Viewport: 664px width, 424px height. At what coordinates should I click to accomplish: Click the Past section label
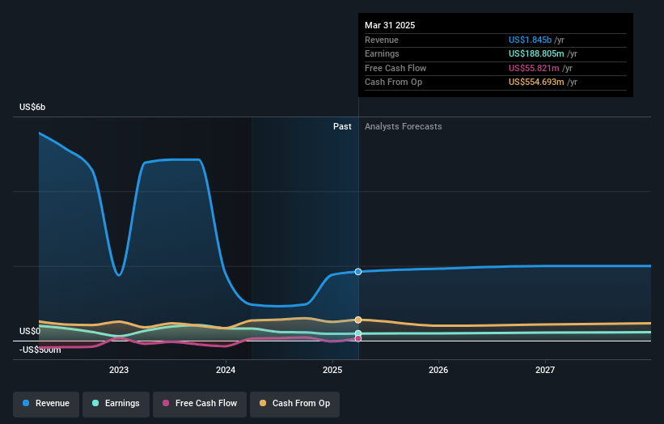pyautogui.click(x=342, y=127)
